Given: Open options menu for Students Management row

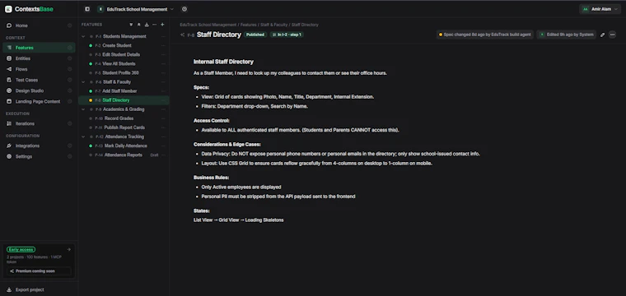Looking at the screenshot, I should coord(163,37).
